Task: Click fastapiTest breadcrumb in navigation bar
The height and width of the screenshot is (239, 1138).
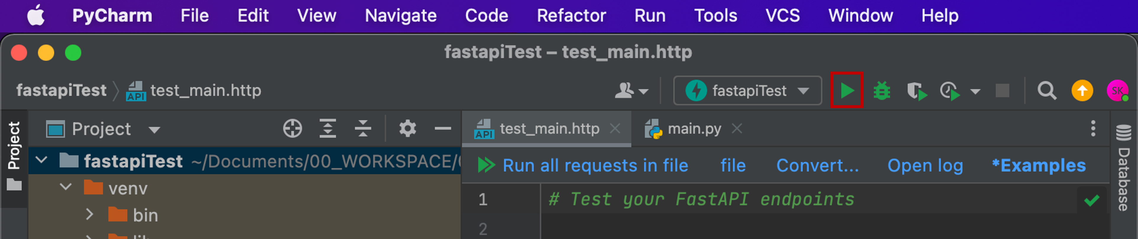Action: 61,90
